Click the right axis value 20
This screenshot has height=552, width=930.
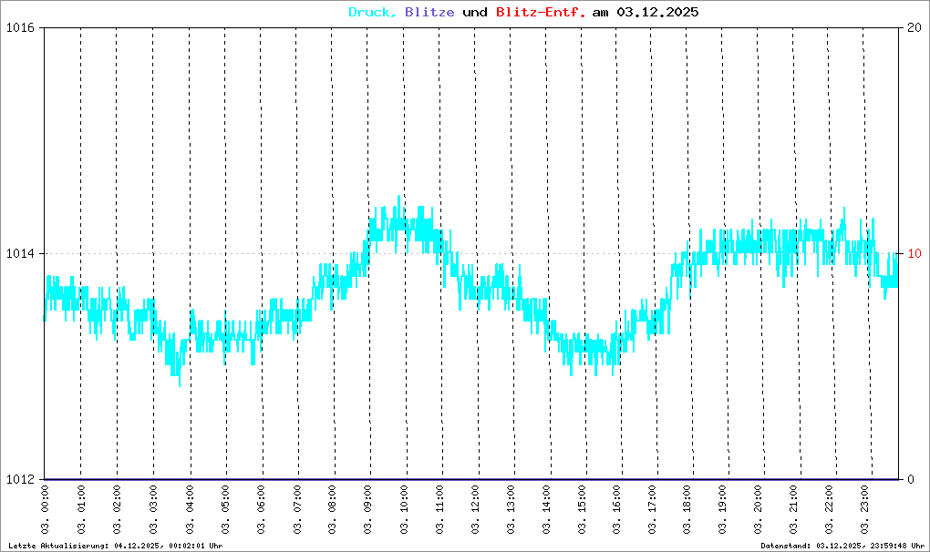914,28
